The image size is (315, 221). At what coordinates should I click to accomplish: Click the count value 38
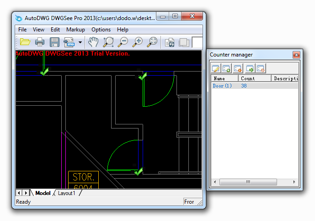pos(244,86)
